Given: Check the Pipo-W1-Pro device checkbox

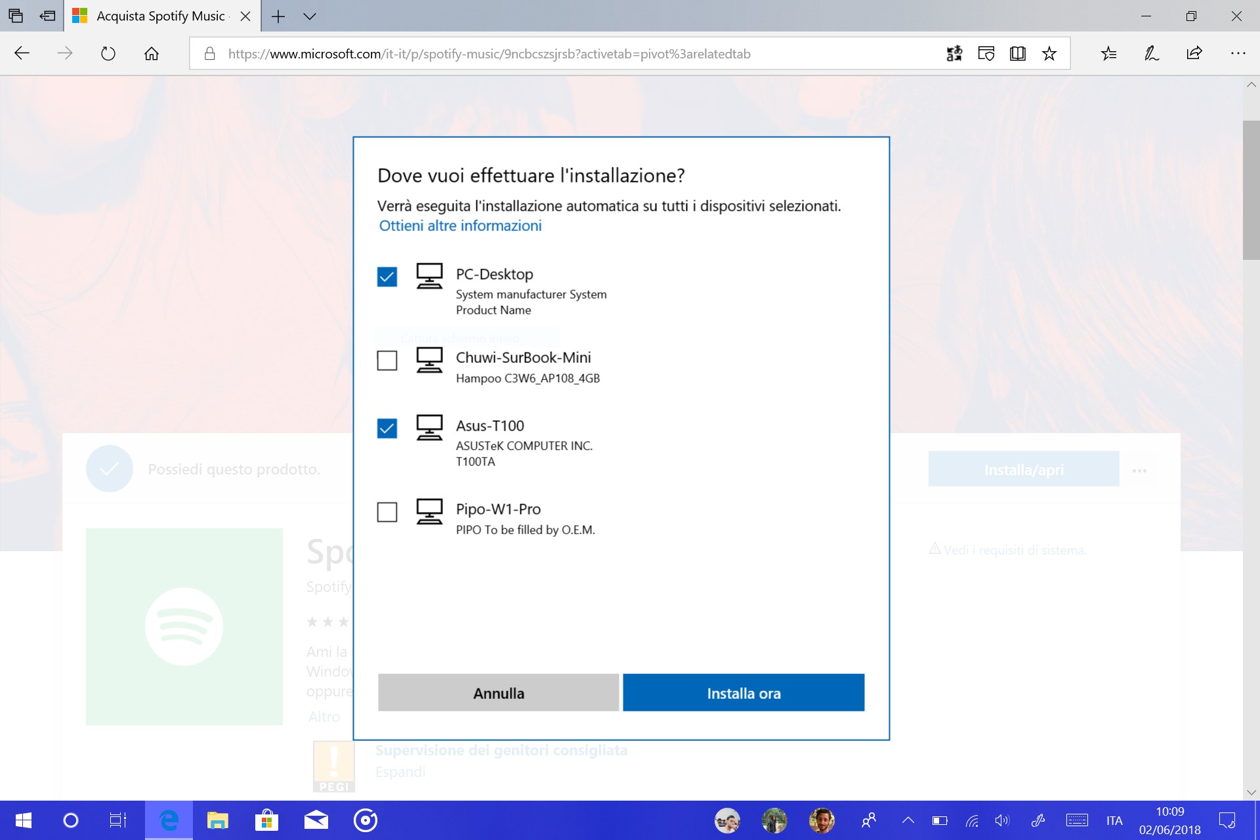Looking at the screenshot, I should tap(387, 512).
